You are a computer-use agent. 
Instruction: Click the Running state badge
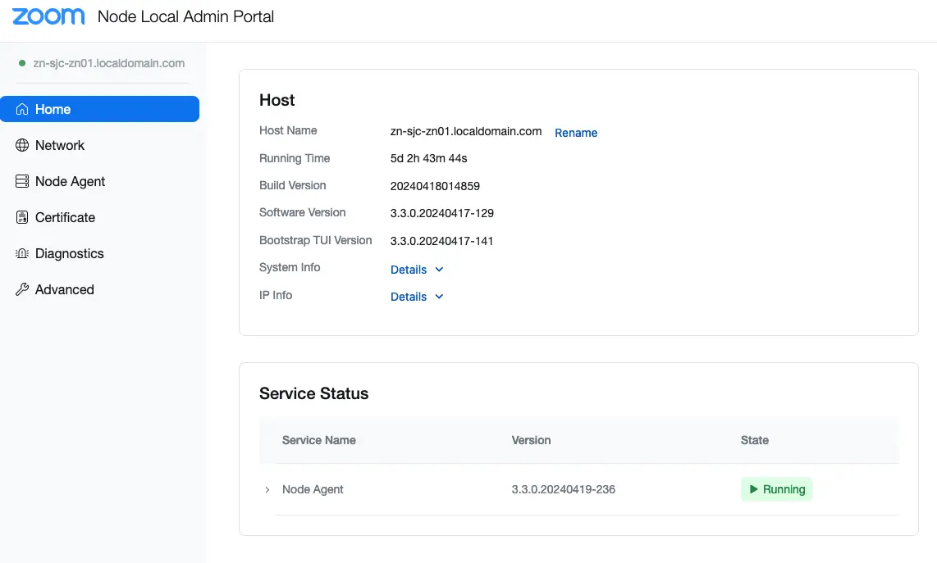click(776, 489)
